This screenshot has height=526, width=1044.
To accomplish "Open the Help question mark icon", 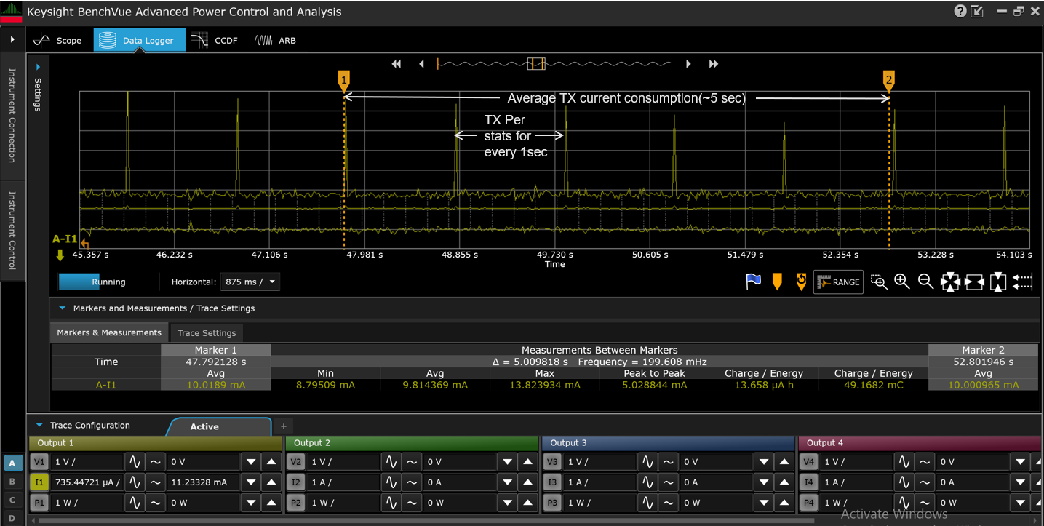I will coord(960,11).
